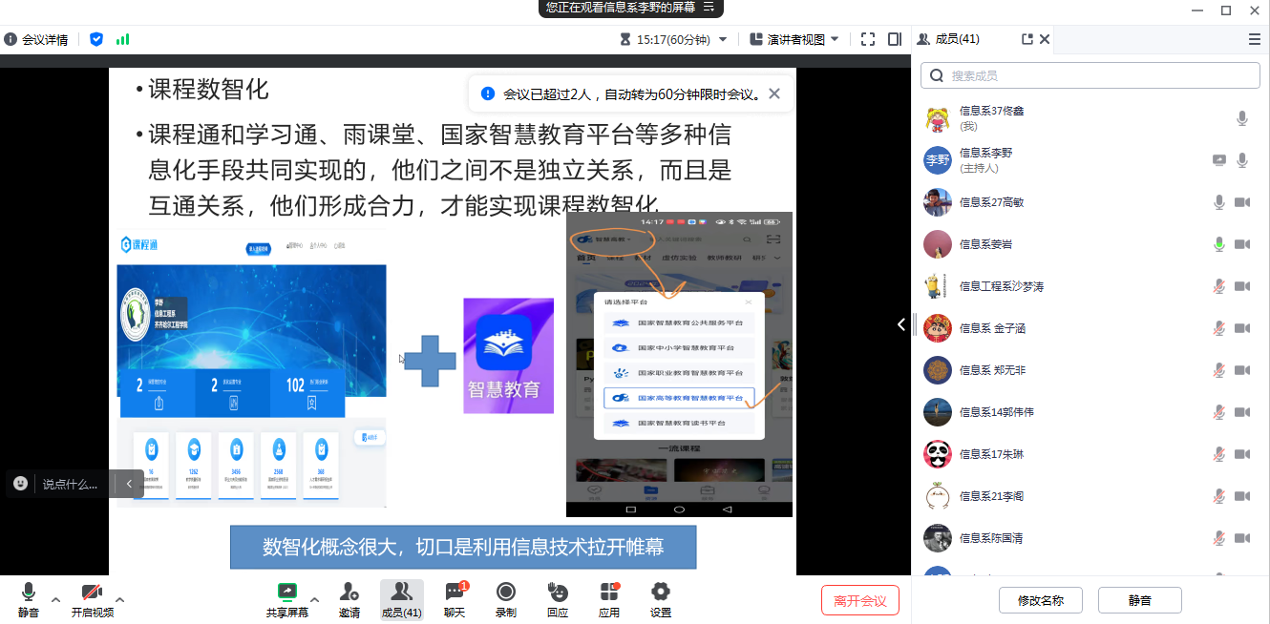The width and height of the screenshot is (1270, 624).
Task: Click the fullscreen icon in top toolbar
Action: click(867, 39)
